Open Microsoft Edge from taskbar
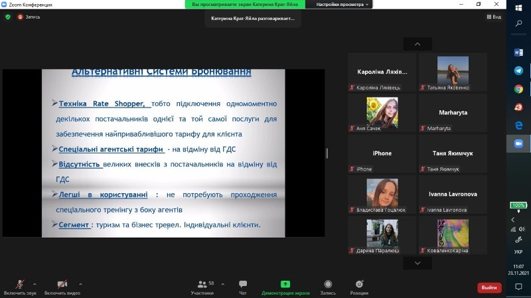The width and height of the screenshot is (531, 298). point(518,125)
